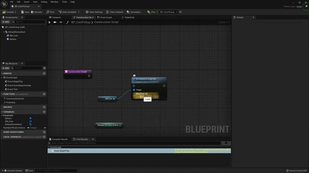Open Class Settings
This screenshot has height=173, width=309.
[94, 12]
